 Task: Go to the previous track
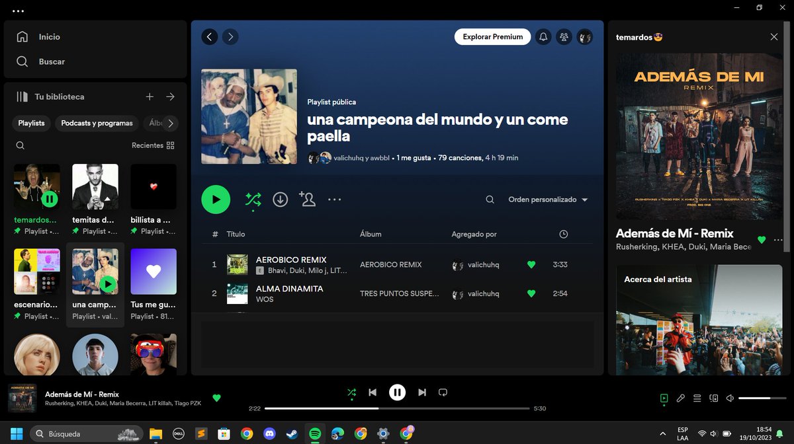[x=373, y=392]
